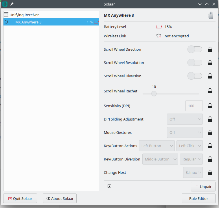Click the '10' value above the Rachet slider
Image resolution: width=219 pixels, height=208 pixels.
[x=154, y=87]
